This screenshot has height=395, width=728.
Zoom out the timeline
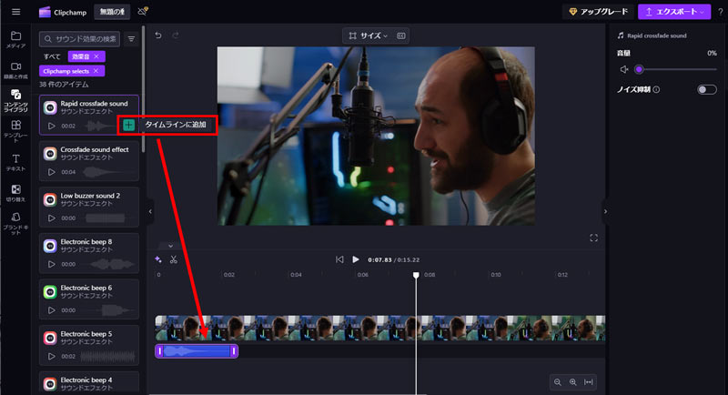click(558, 381)
